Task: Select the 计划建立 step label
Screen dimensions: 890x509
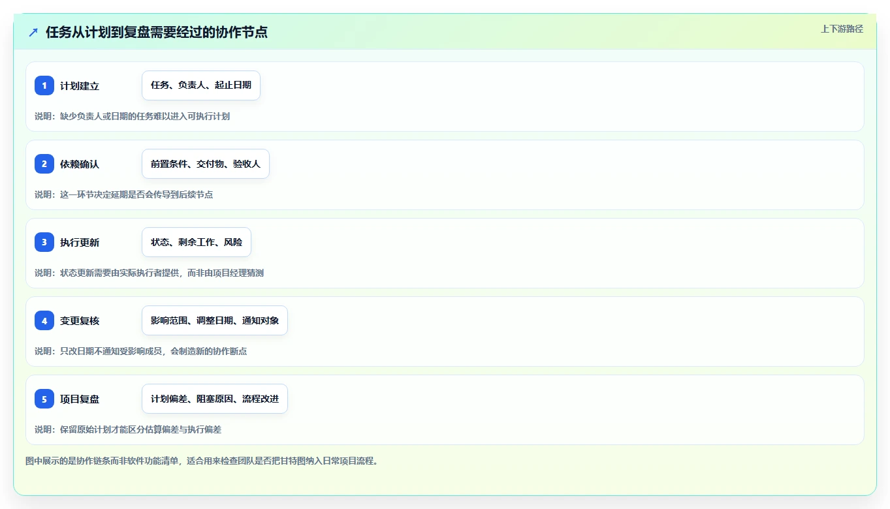Action: (80, 85)
